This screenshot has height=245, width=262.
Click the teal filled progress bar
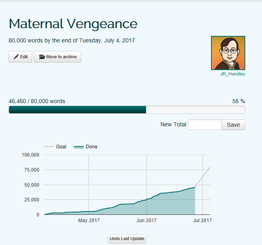[78, 110]
